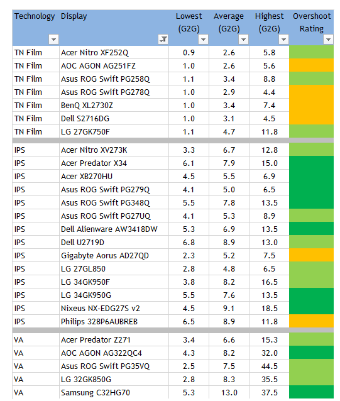Click orange overshoot cell for AOC AGON AG251FZ
The image size is (340, 401).
coord(311,66)
